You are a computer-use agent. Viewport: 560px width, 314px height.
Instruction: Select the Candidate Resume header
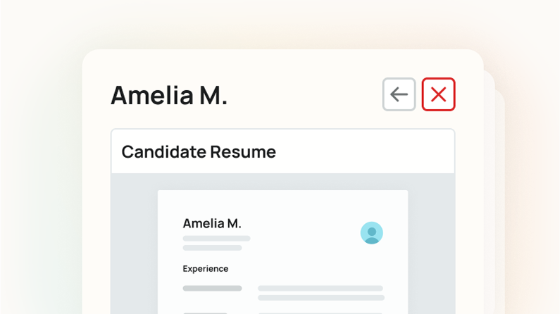(199, 151)
